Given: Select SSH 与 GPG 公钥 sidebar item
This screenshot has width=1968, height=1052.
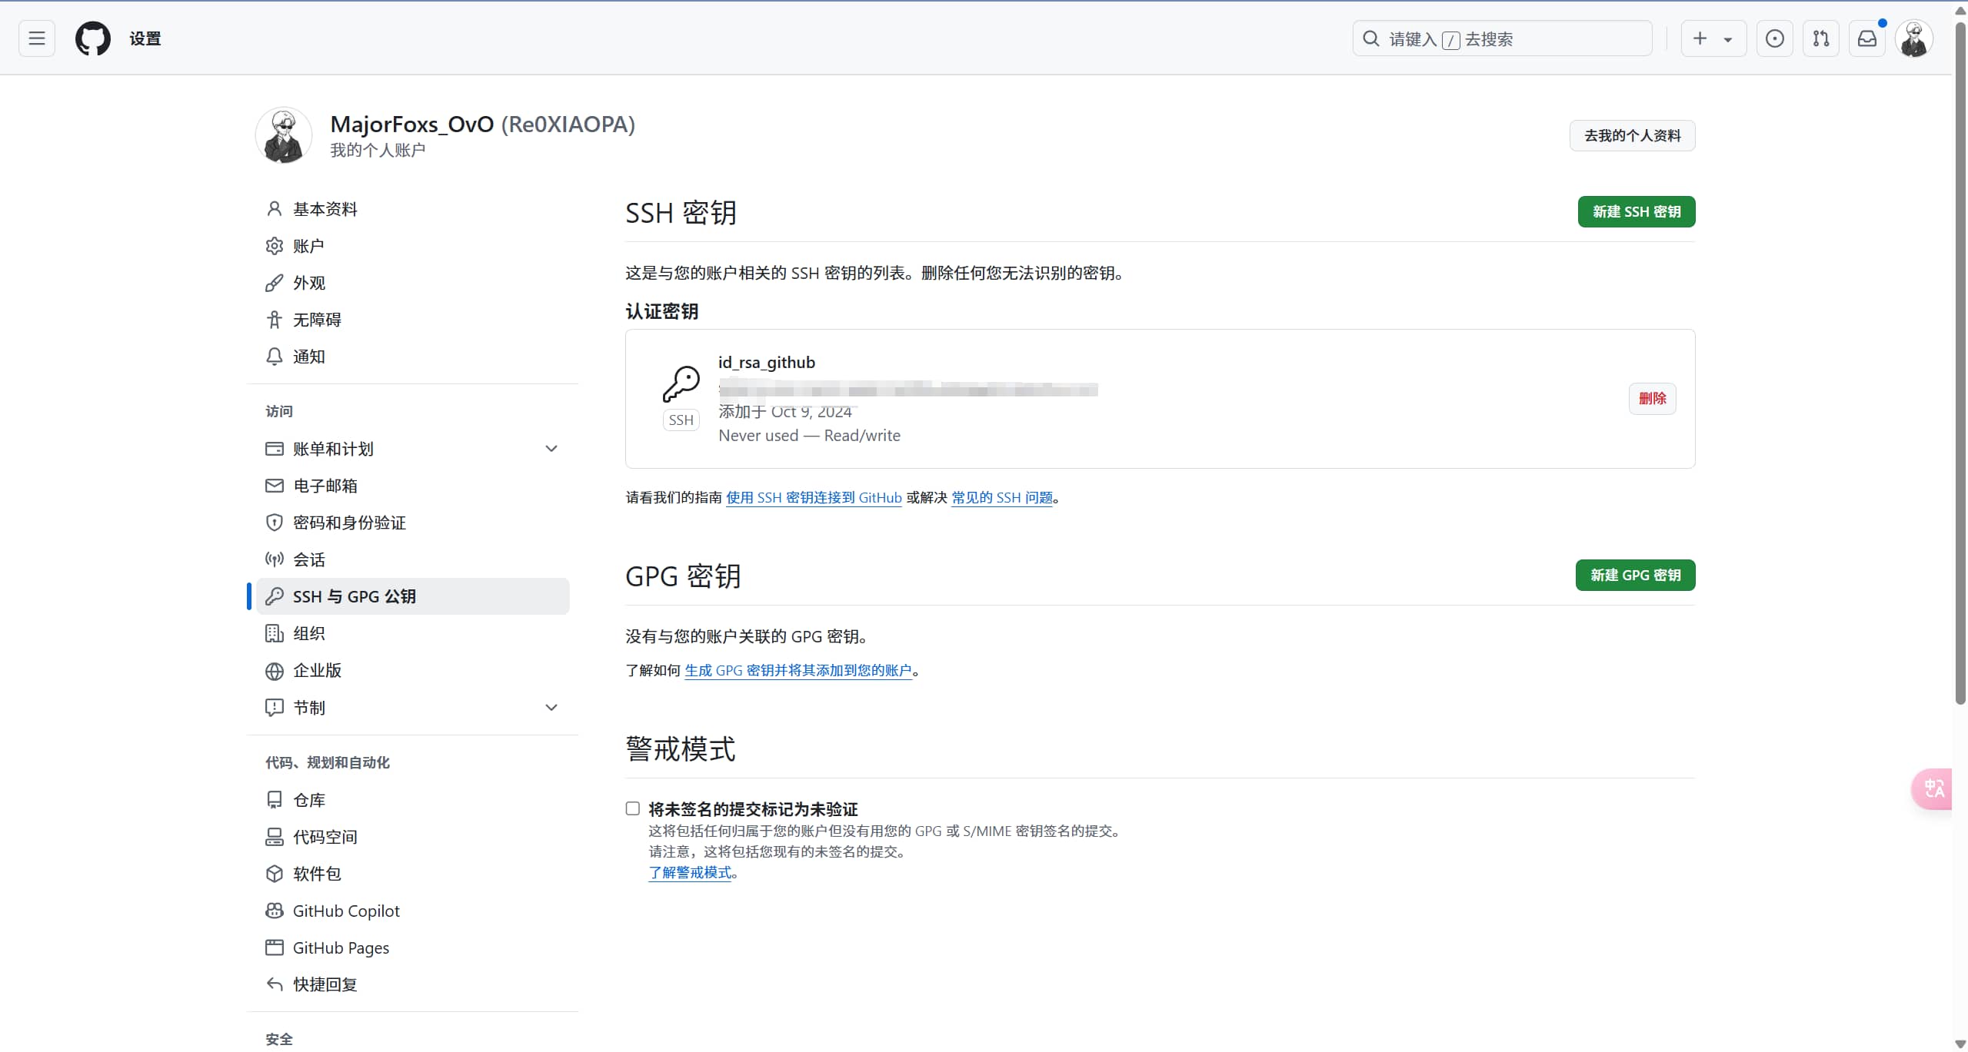Looking at the screenshot, I should click(412, 596).
